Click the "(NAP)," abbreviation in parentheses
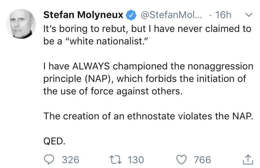The height and width of the screenshot is (168, 260). (x=98, y=78)
